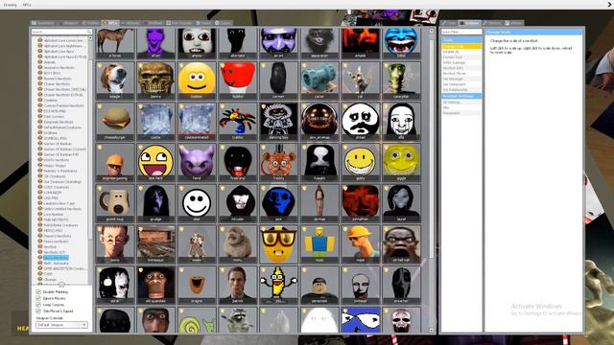
Task: Spawn the purple devil emoji nextbot
Action: coord(197,162)
